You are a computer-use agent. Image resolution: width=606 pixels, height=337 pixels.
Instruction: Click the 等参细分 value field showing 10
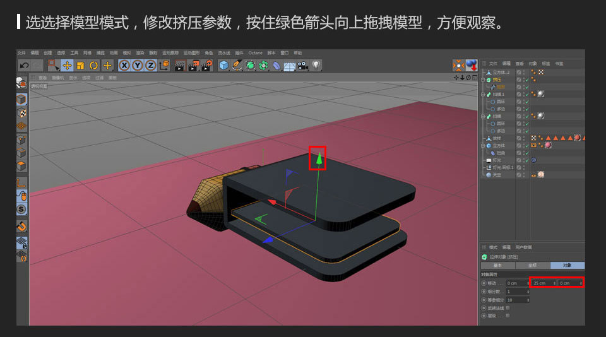point(517,300)
